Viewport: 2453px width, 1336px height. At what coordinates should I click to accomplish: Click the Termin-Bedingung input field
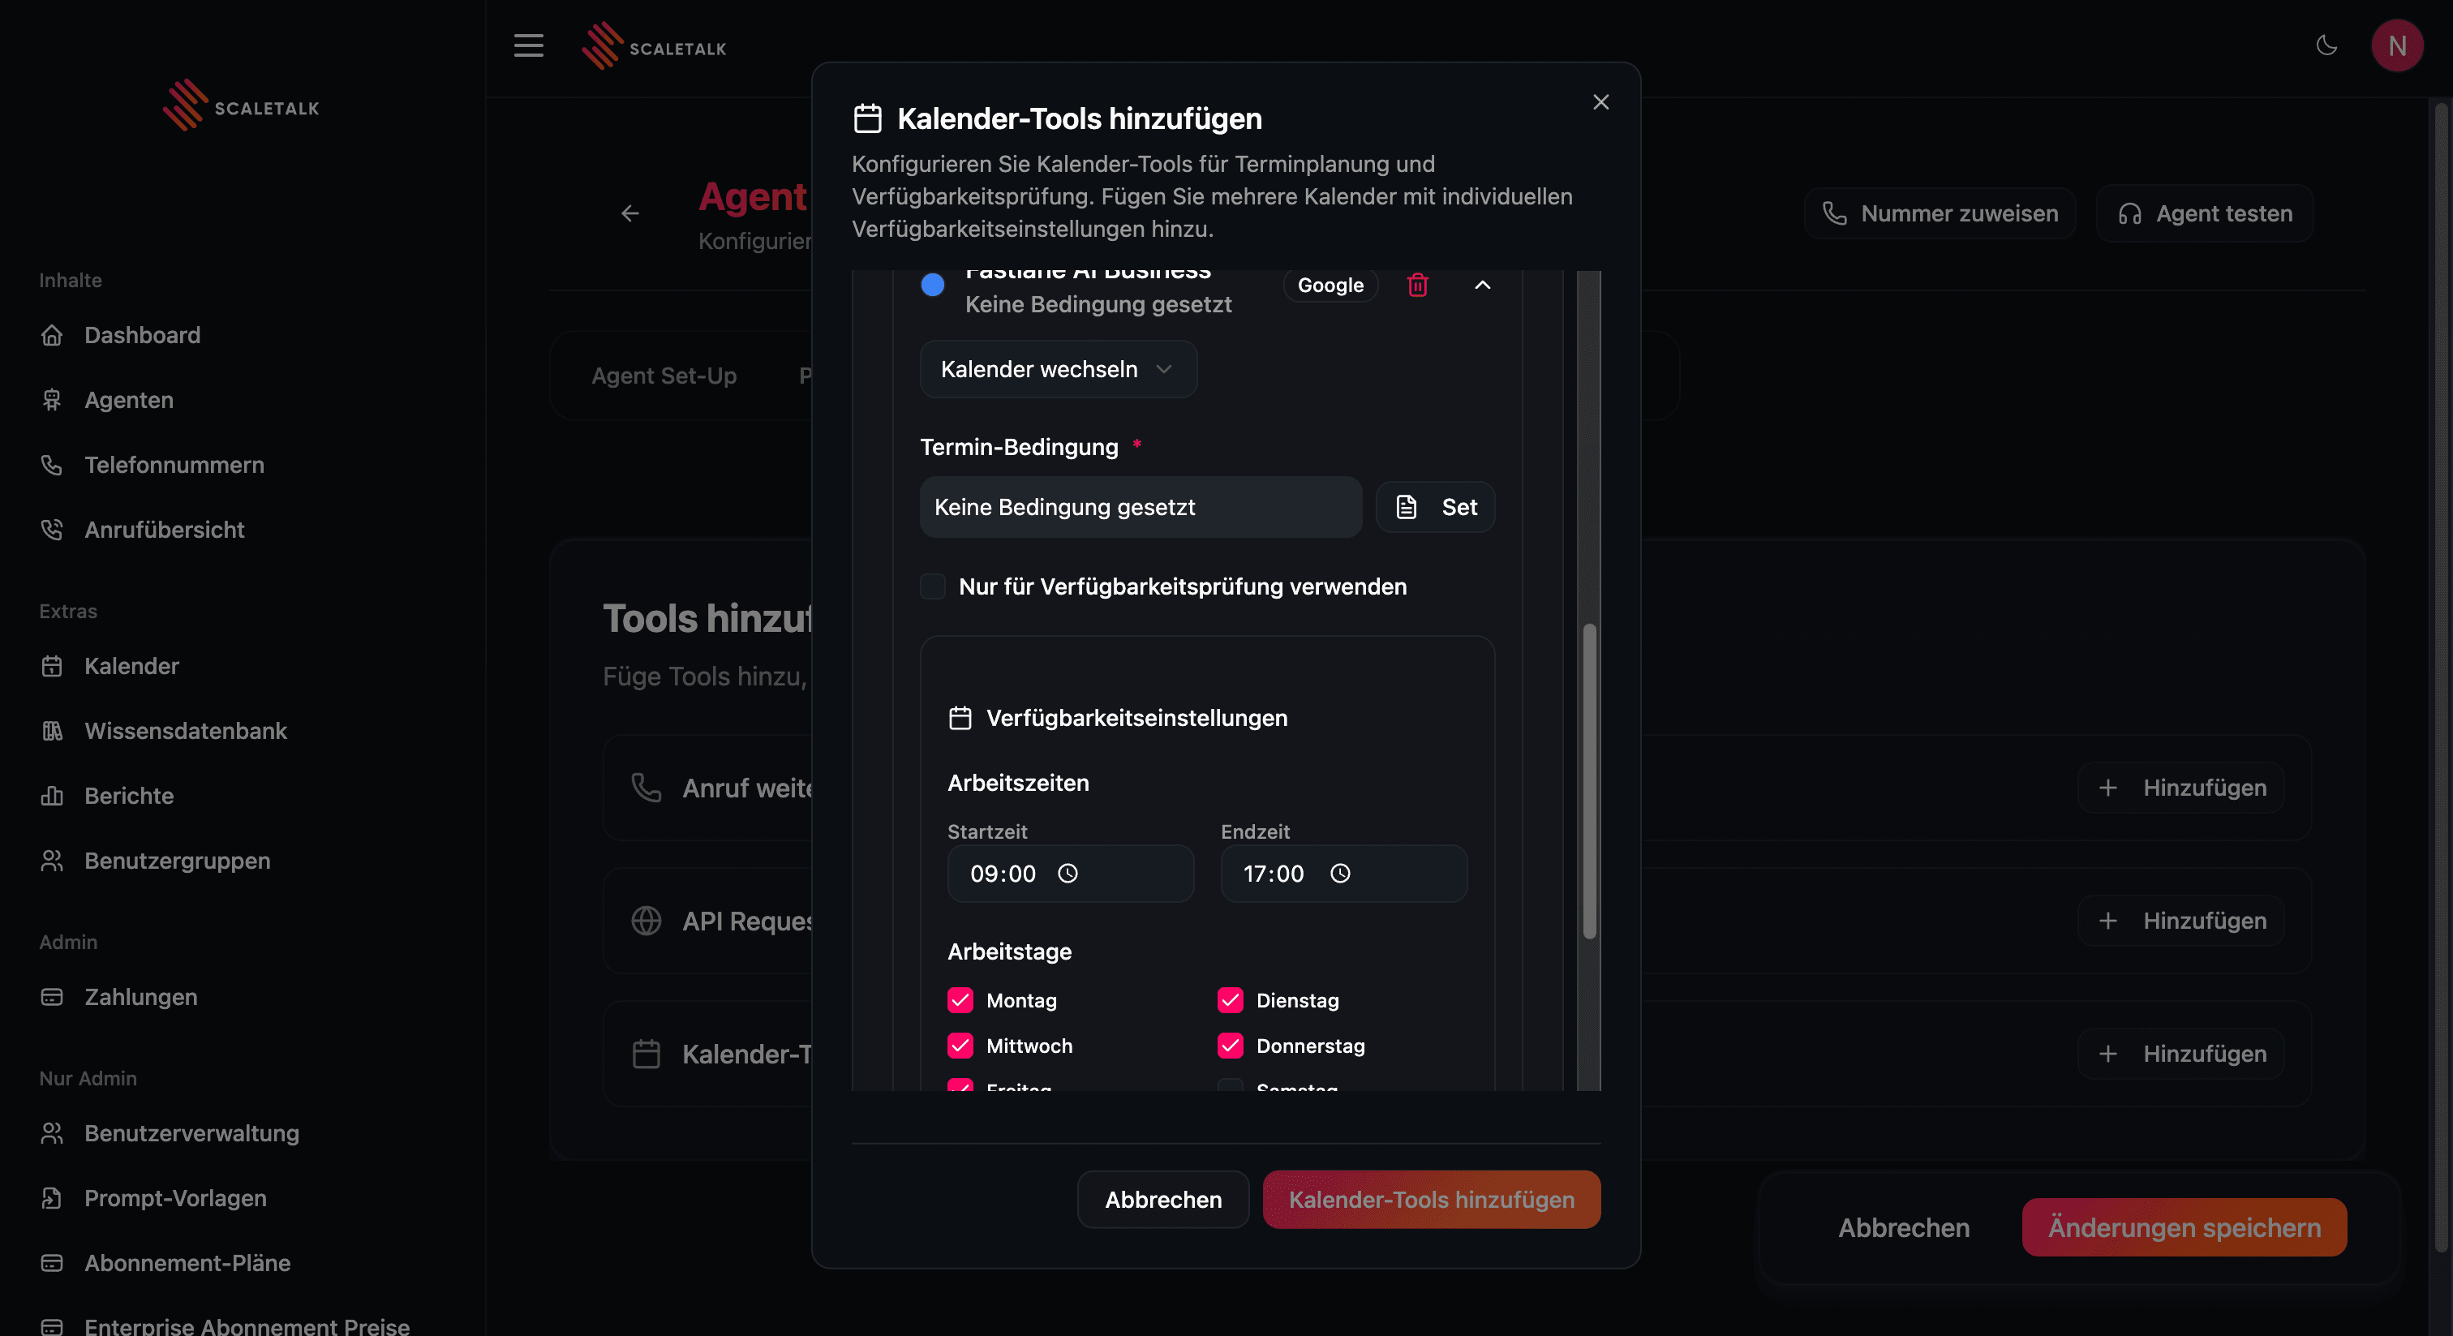[x=1140, y=507]
